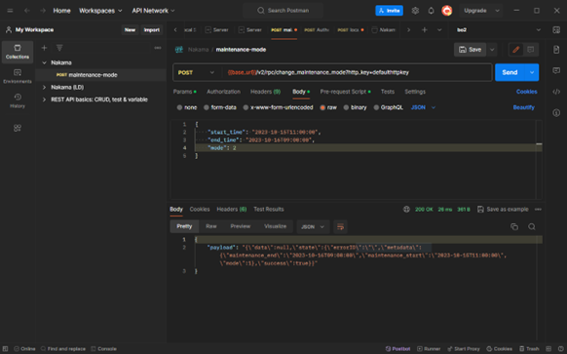Search within the response body
This screenshot has height=354, width=567.
coord(532,227)
